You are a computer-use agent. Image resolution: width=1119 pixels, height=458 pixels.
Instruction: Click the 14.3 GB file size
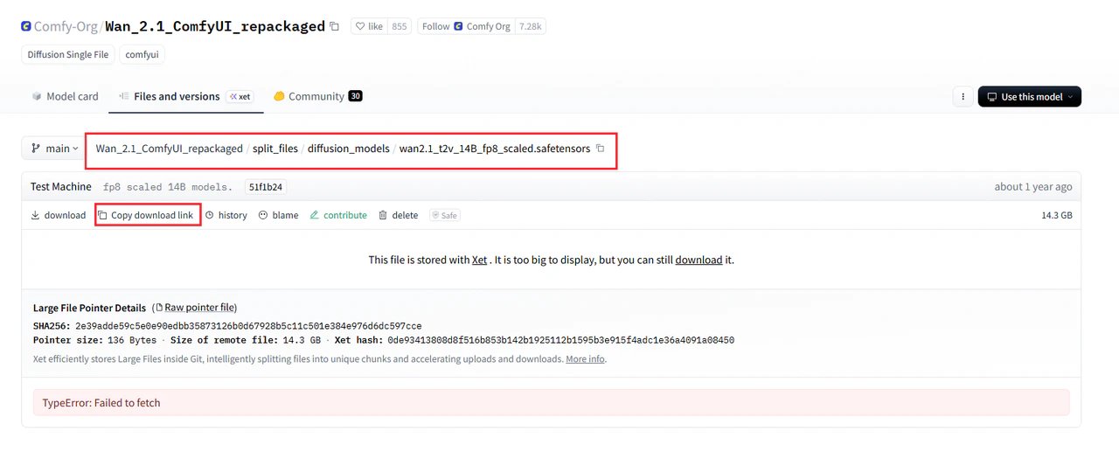pyautogui.click(x=1056, y=215)
